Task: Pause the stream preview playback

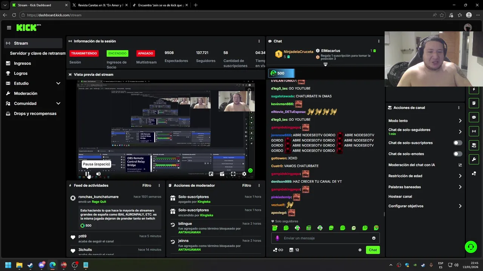Action: point(88,174)
